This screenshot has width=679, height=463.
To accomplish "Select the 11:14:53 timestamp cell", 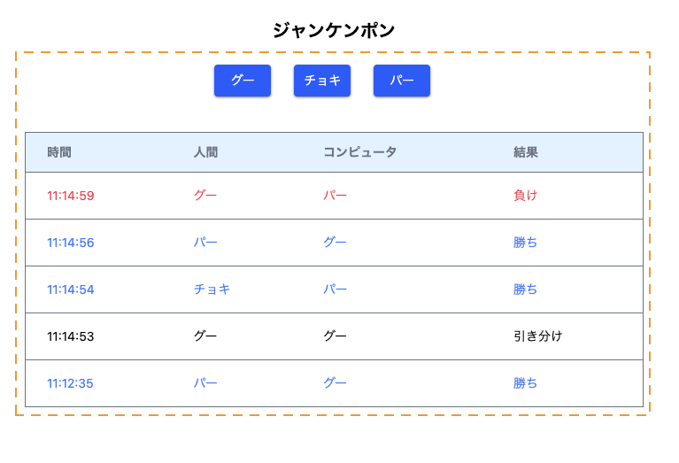I will point(71,336).
